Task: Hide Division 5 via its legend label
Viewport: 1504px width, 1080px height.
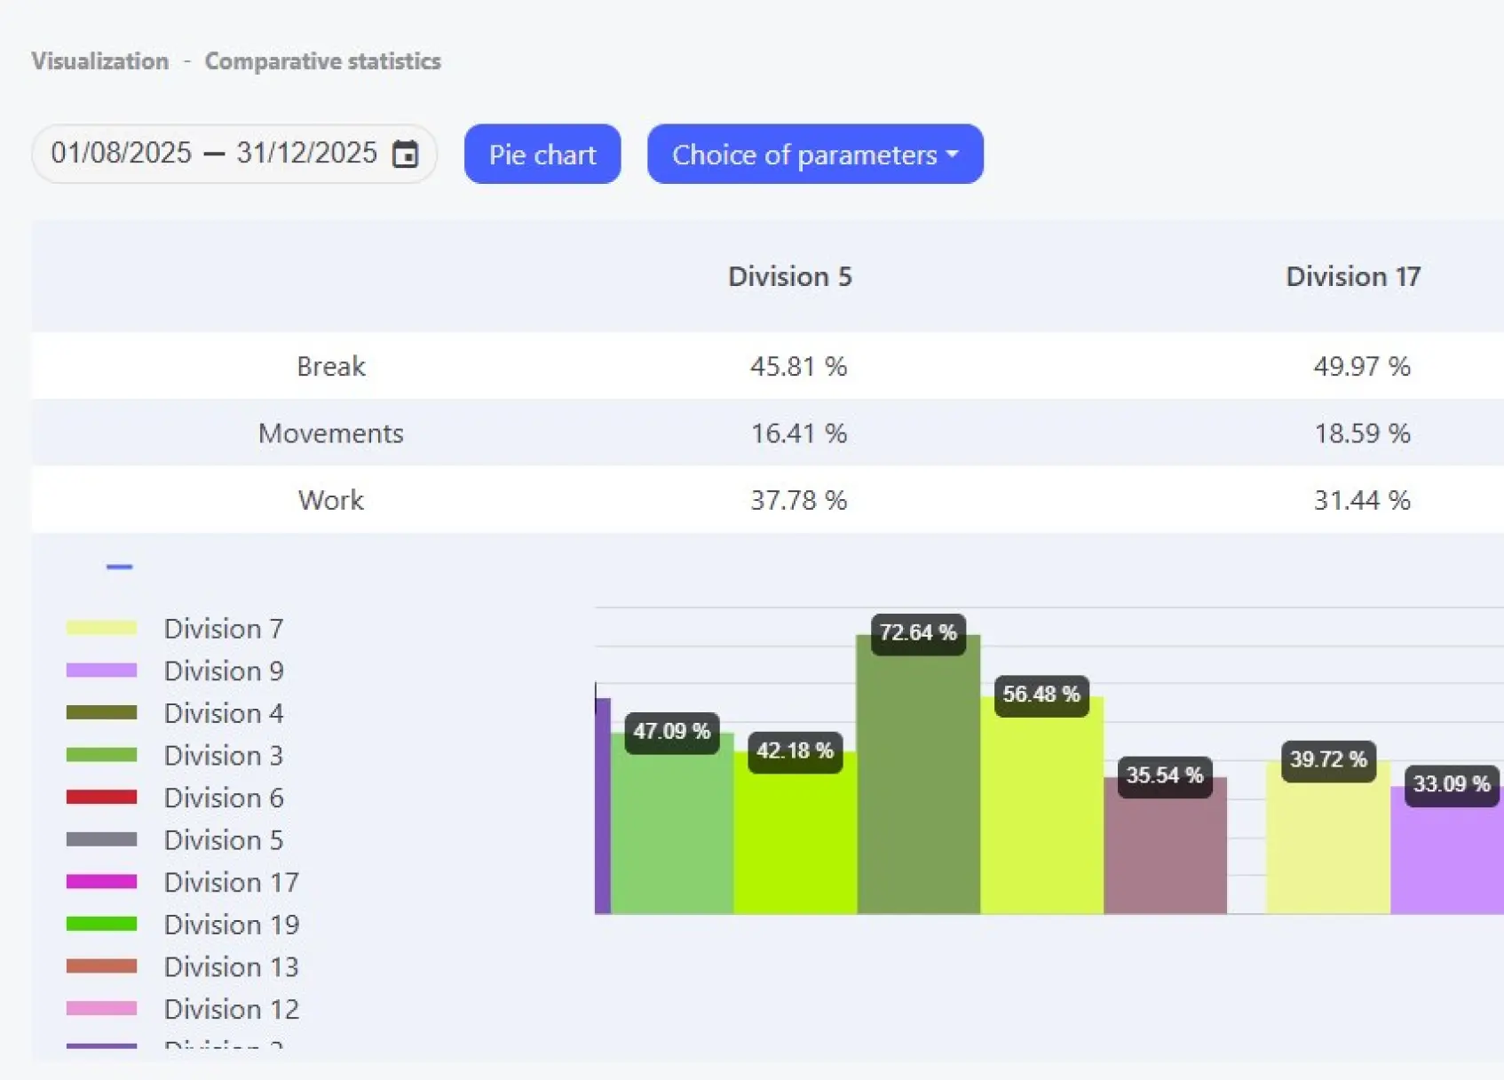Action: (x=224, y=840)
